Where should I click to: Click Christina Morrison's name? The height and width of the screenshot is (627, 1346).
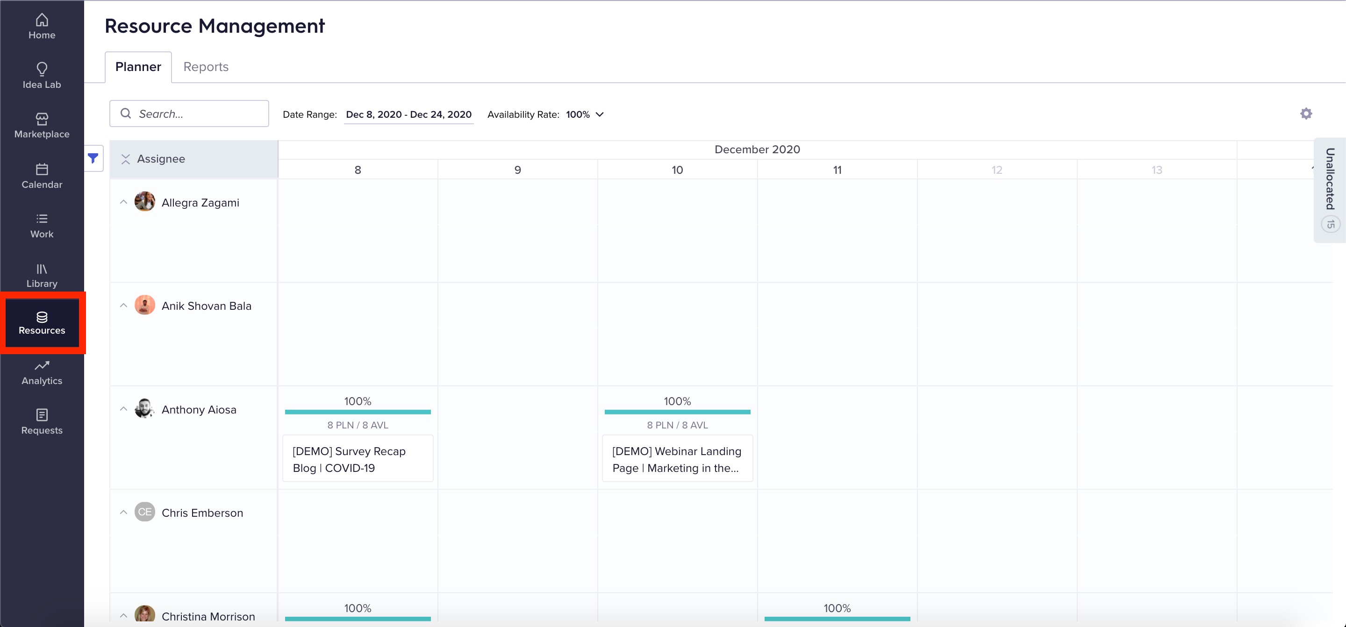(x=208, y=617)
